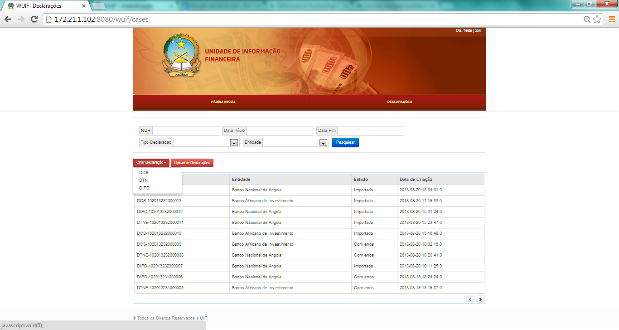
Task: Open the DECLARAÇÕES navigation tab
Action: click(400, 102)
